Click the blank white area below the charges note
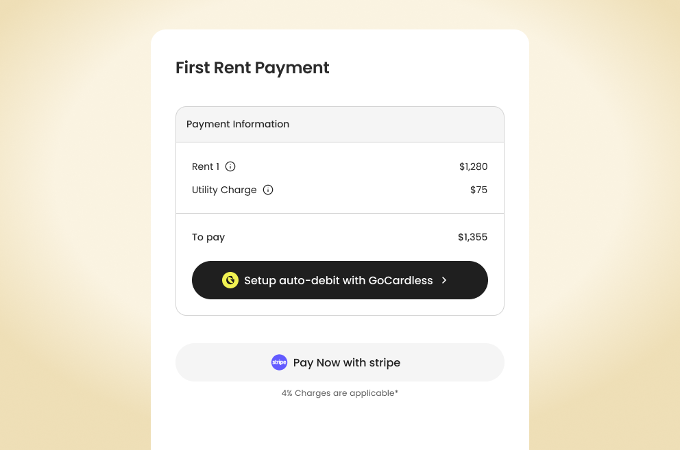 pyautogui.click(x=340, y=425)
